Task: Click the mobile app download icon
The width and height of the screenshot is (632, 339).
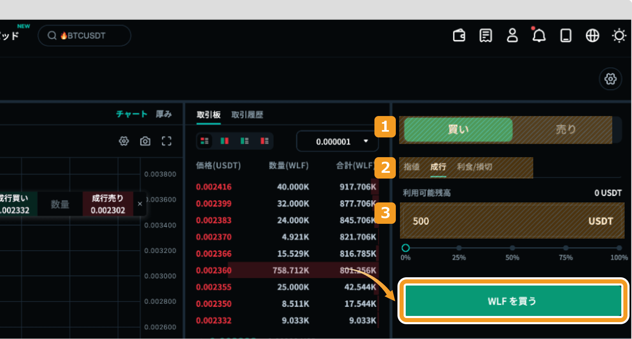Action: [566, 36]
